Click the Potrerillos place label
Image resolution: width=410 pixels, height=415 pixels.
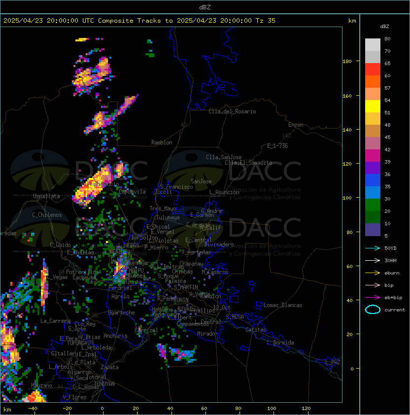point(82,272)
